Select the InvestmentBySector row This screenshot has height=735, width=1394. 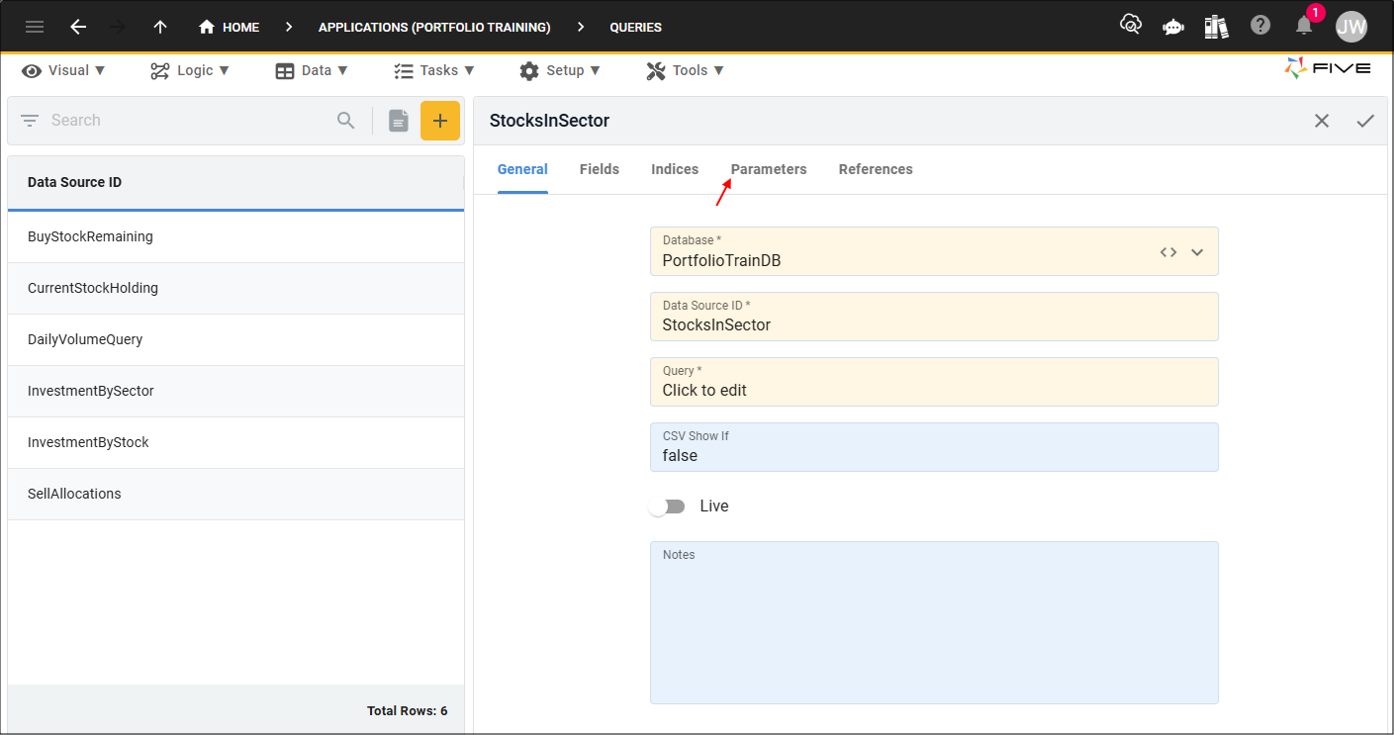pyautogui.click(x=235, y=391)
